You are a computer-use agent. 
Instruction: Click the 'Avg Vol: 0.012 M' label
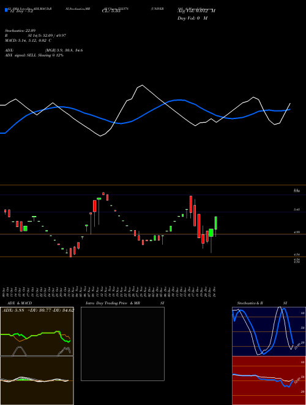point(196,11)
